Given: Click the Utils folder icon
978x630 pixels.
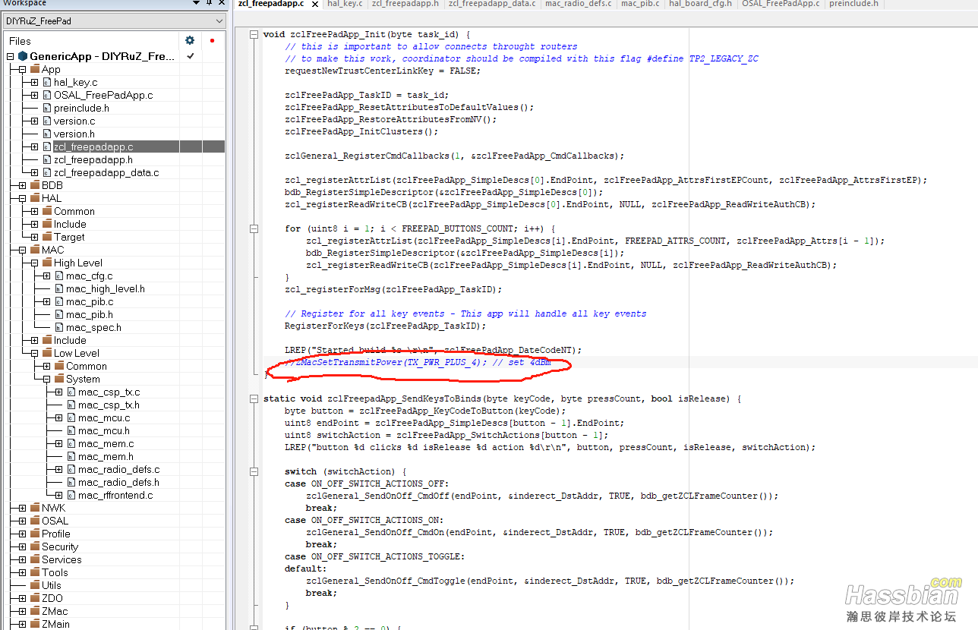Looking at the screenshot, I should point(35,585).
